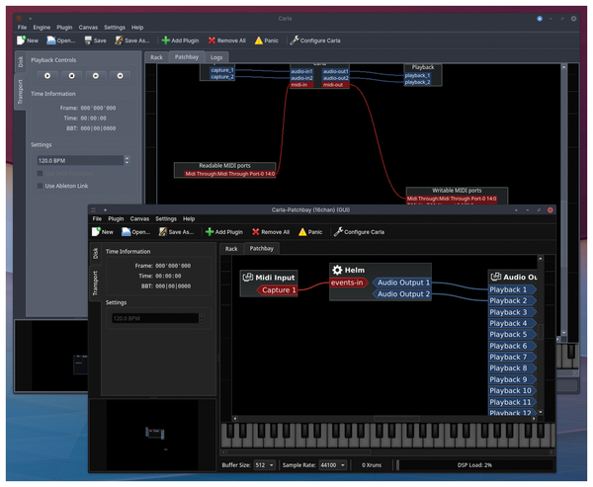Select Transport side tab in Carla-Patchbay front window
The width and height of the screenshot is (593, 487).
95,284
